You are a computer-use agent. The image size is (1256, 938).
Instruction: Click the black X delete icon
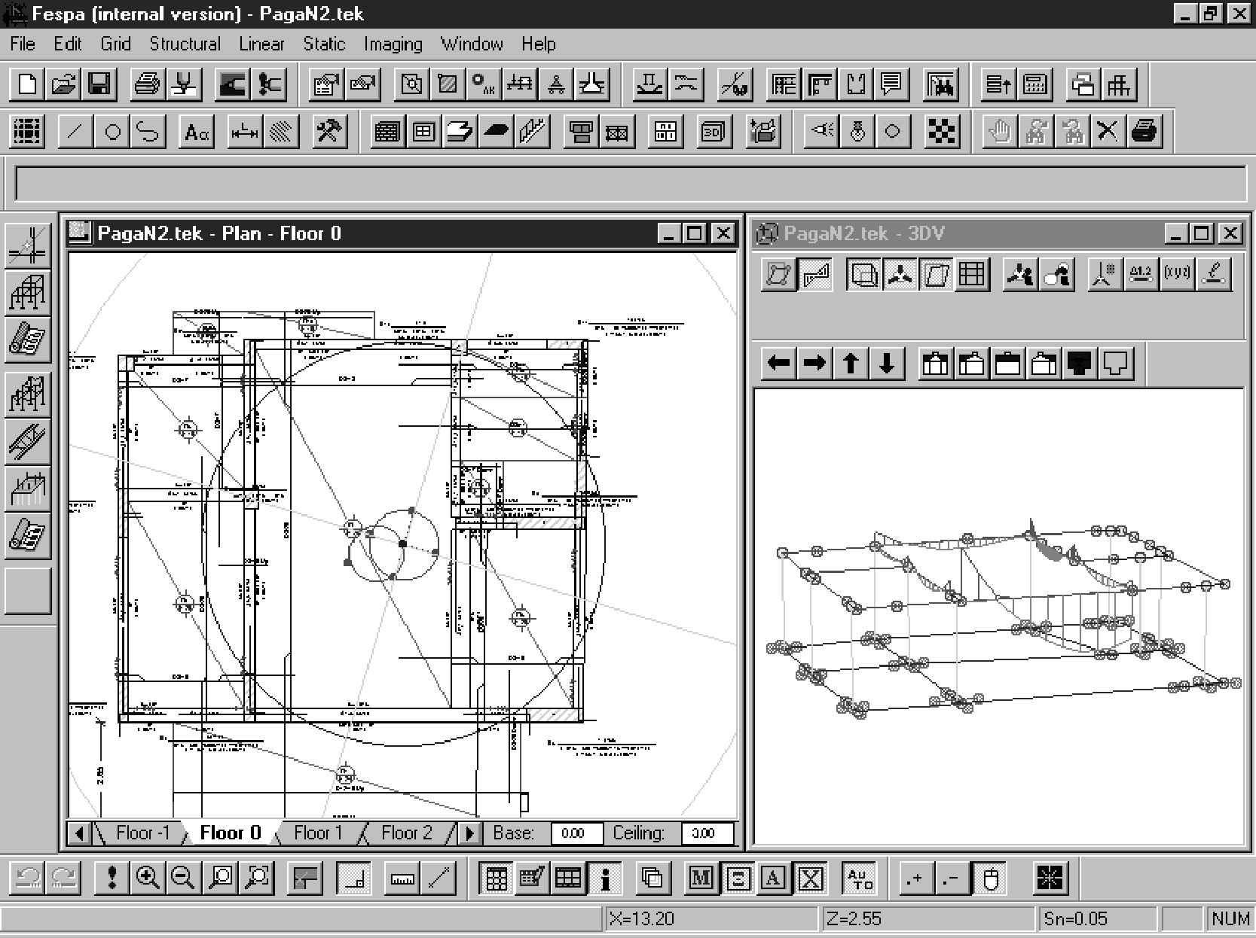(1108, 132)
